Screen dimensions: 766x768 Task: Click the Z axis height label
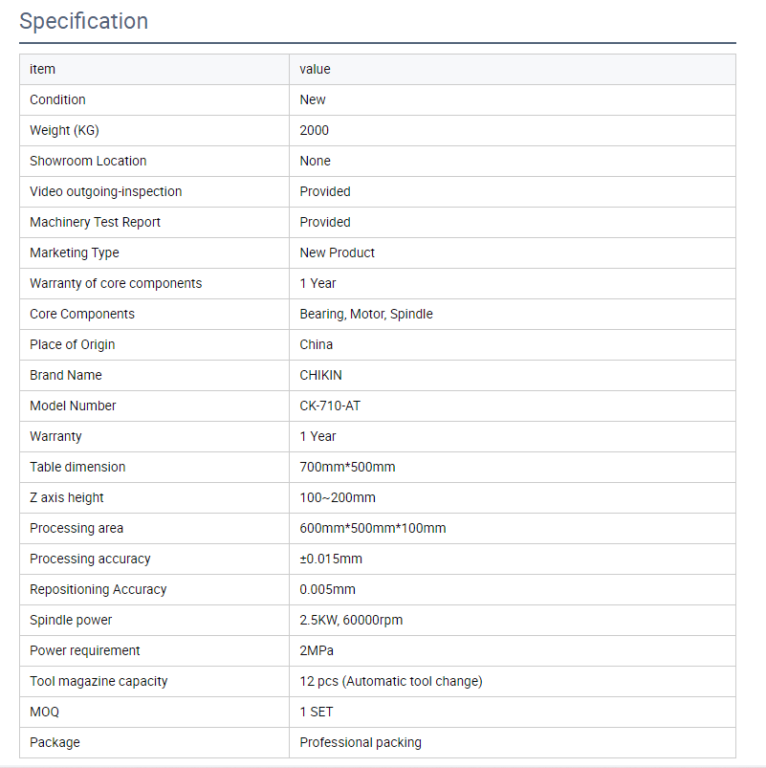[67, 497]
